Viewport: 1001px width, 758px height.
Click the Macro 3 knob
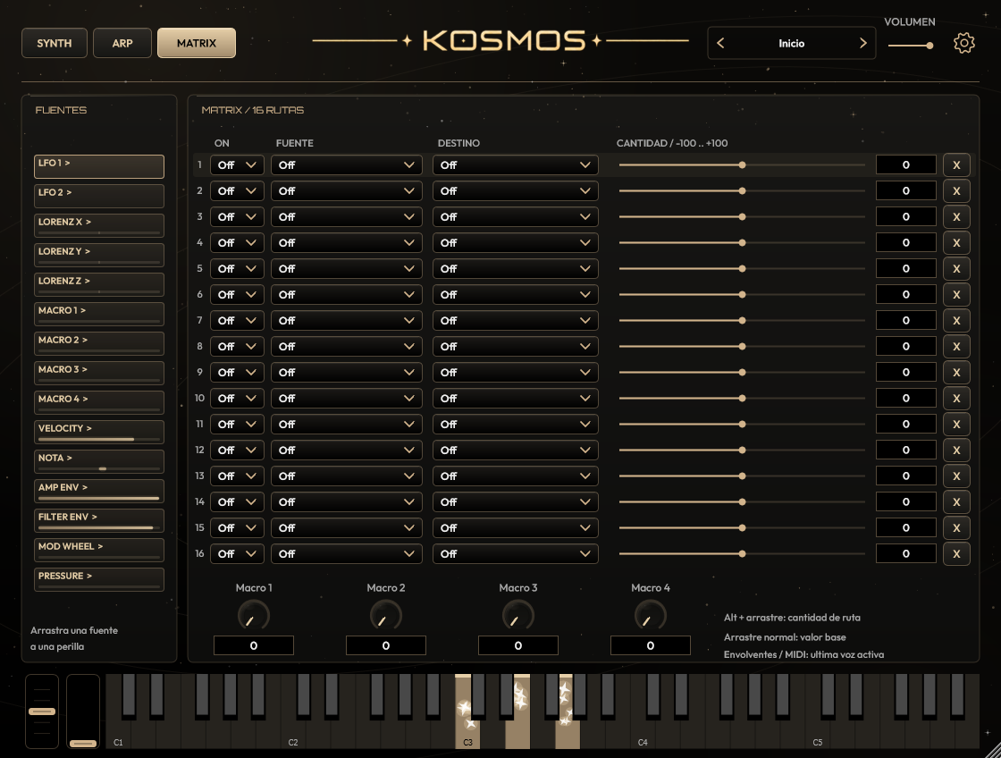pyautogui.click(x=517, y=616)
